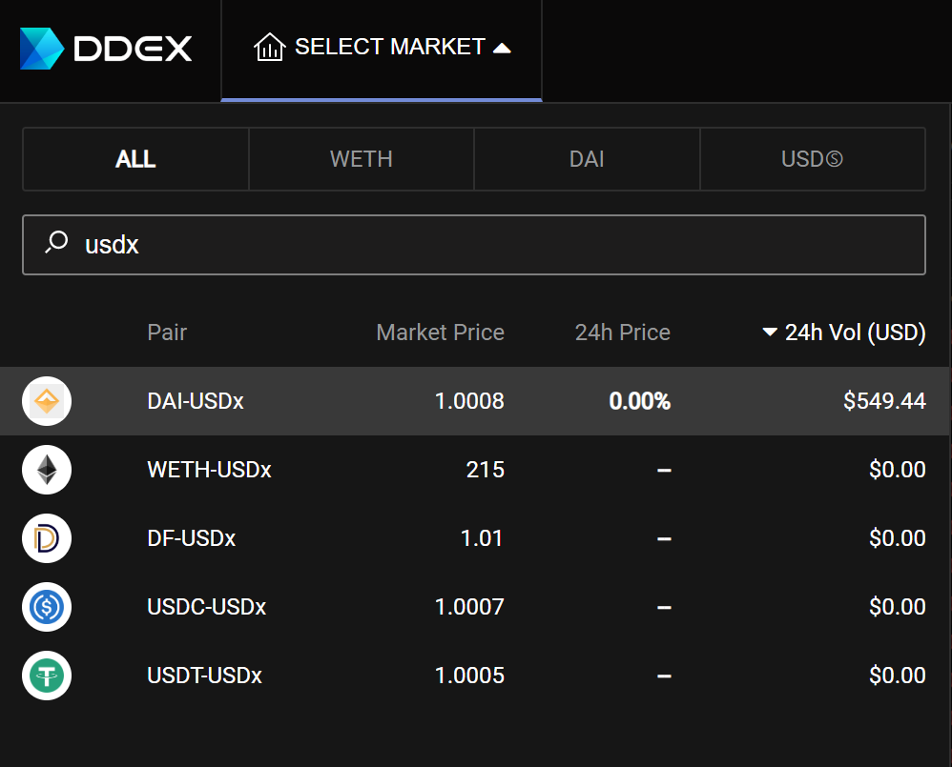This screenshot has height=767, width=952.
Task: Open the USDT-USDx market
Action: coord(474,675)
